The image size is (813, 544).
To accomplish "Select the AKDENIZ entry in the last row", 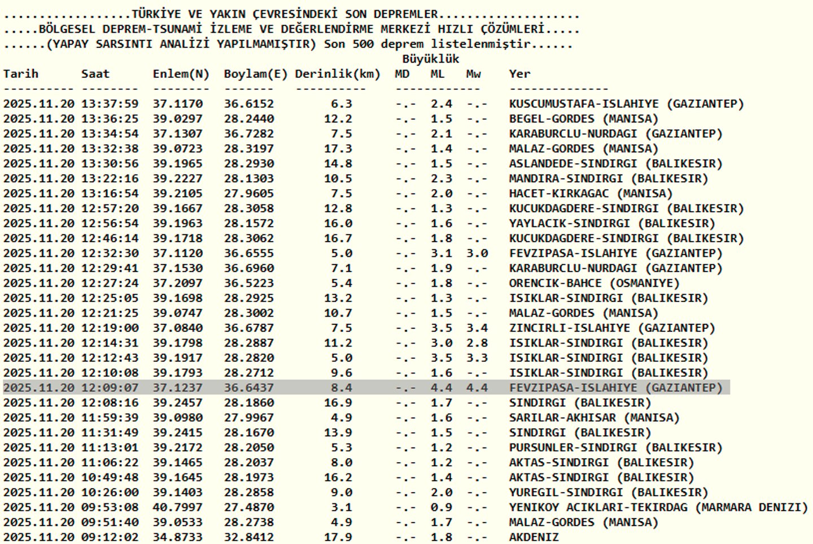I will pyautogui.click(x=534, y=537).
